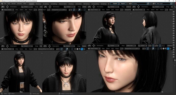176x95 pixels.
Task: Open snapping settings dropdown in bottom-right viewport
Action: 156,46
